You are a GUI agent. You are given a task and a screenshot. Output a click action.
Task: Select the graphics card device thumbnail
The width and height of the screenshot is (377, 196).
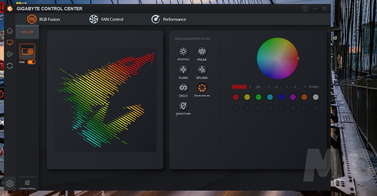pyautogui.click(x=27, y=51)
